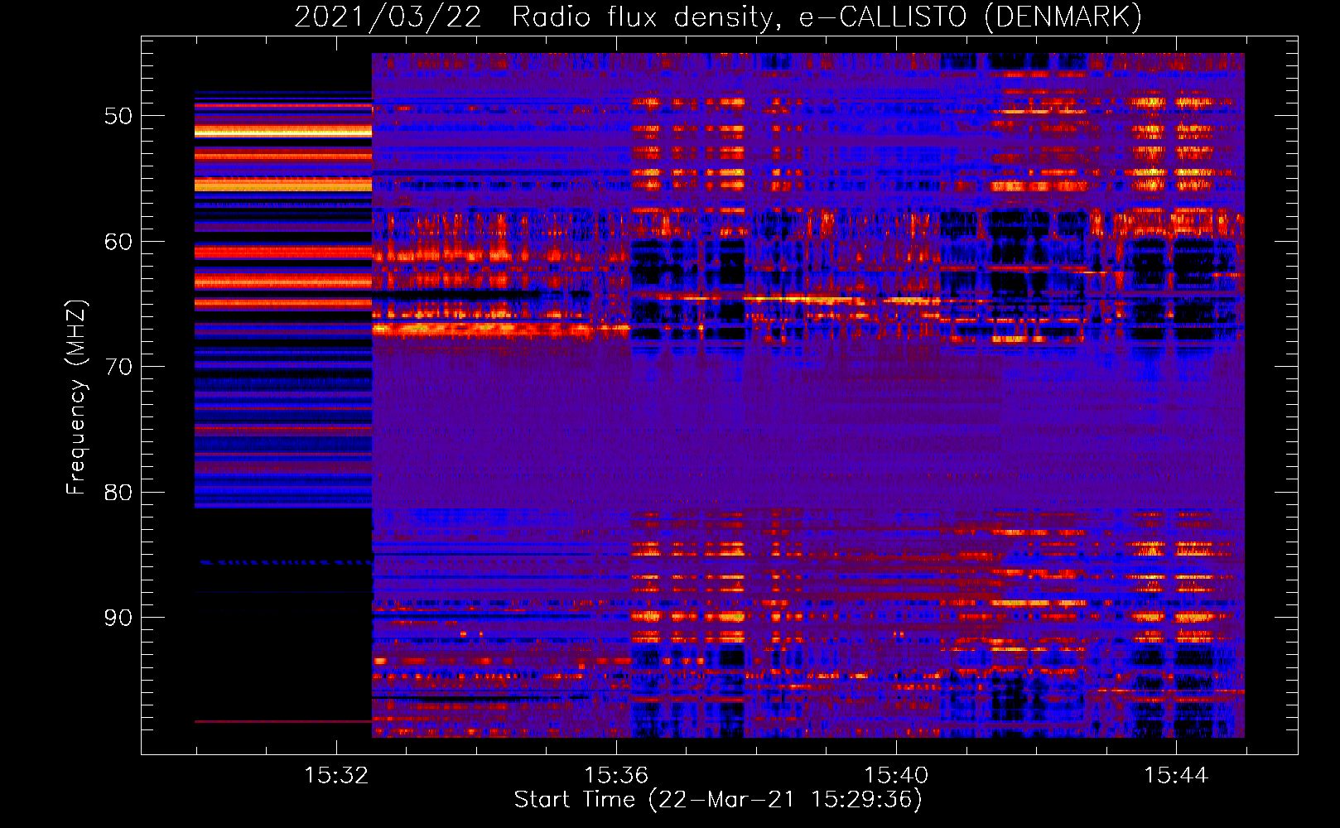This screenshot has width=1340, height=828.
Task: Click the 70 frequency tick label
Action: (118, 367)
